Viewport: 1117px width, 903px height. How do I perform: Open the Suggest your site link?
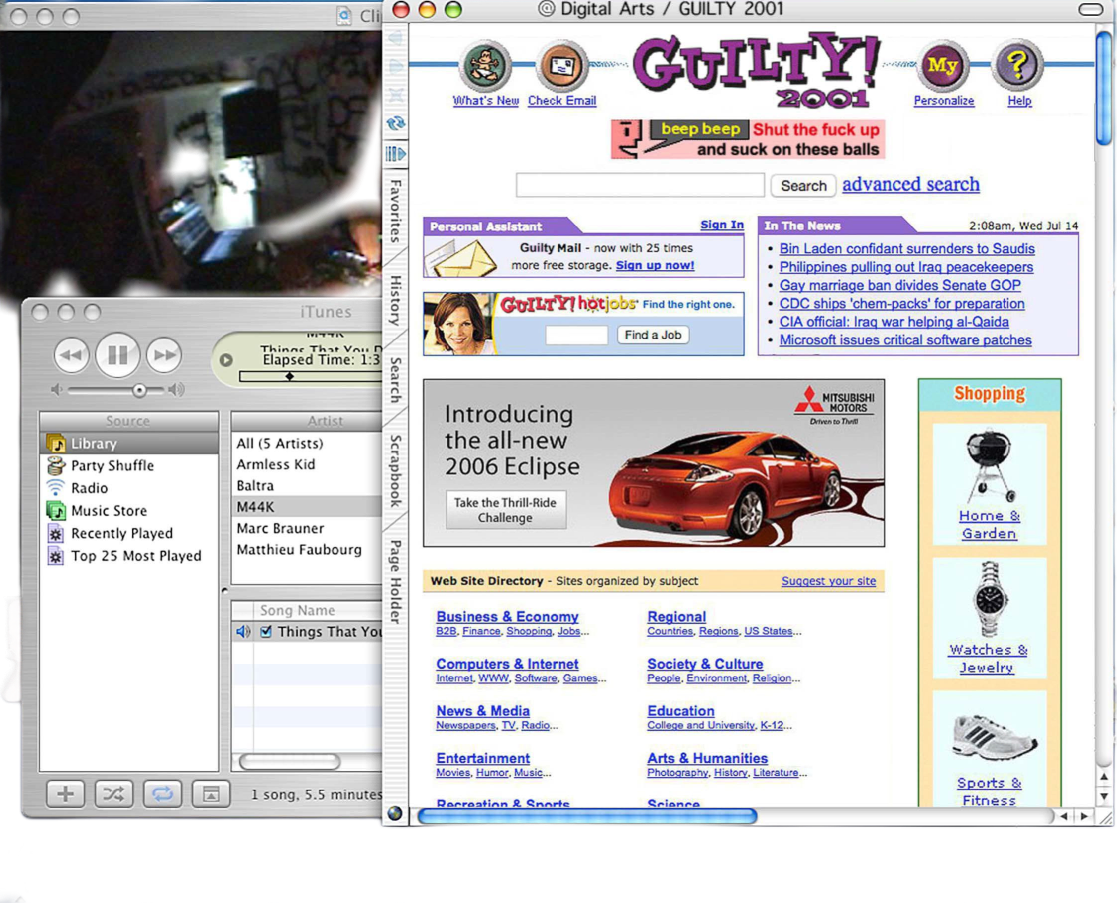tap(828, 581)
